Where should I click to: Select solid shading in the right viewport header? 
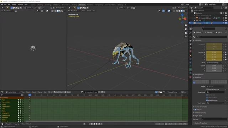tap(180, 11)
